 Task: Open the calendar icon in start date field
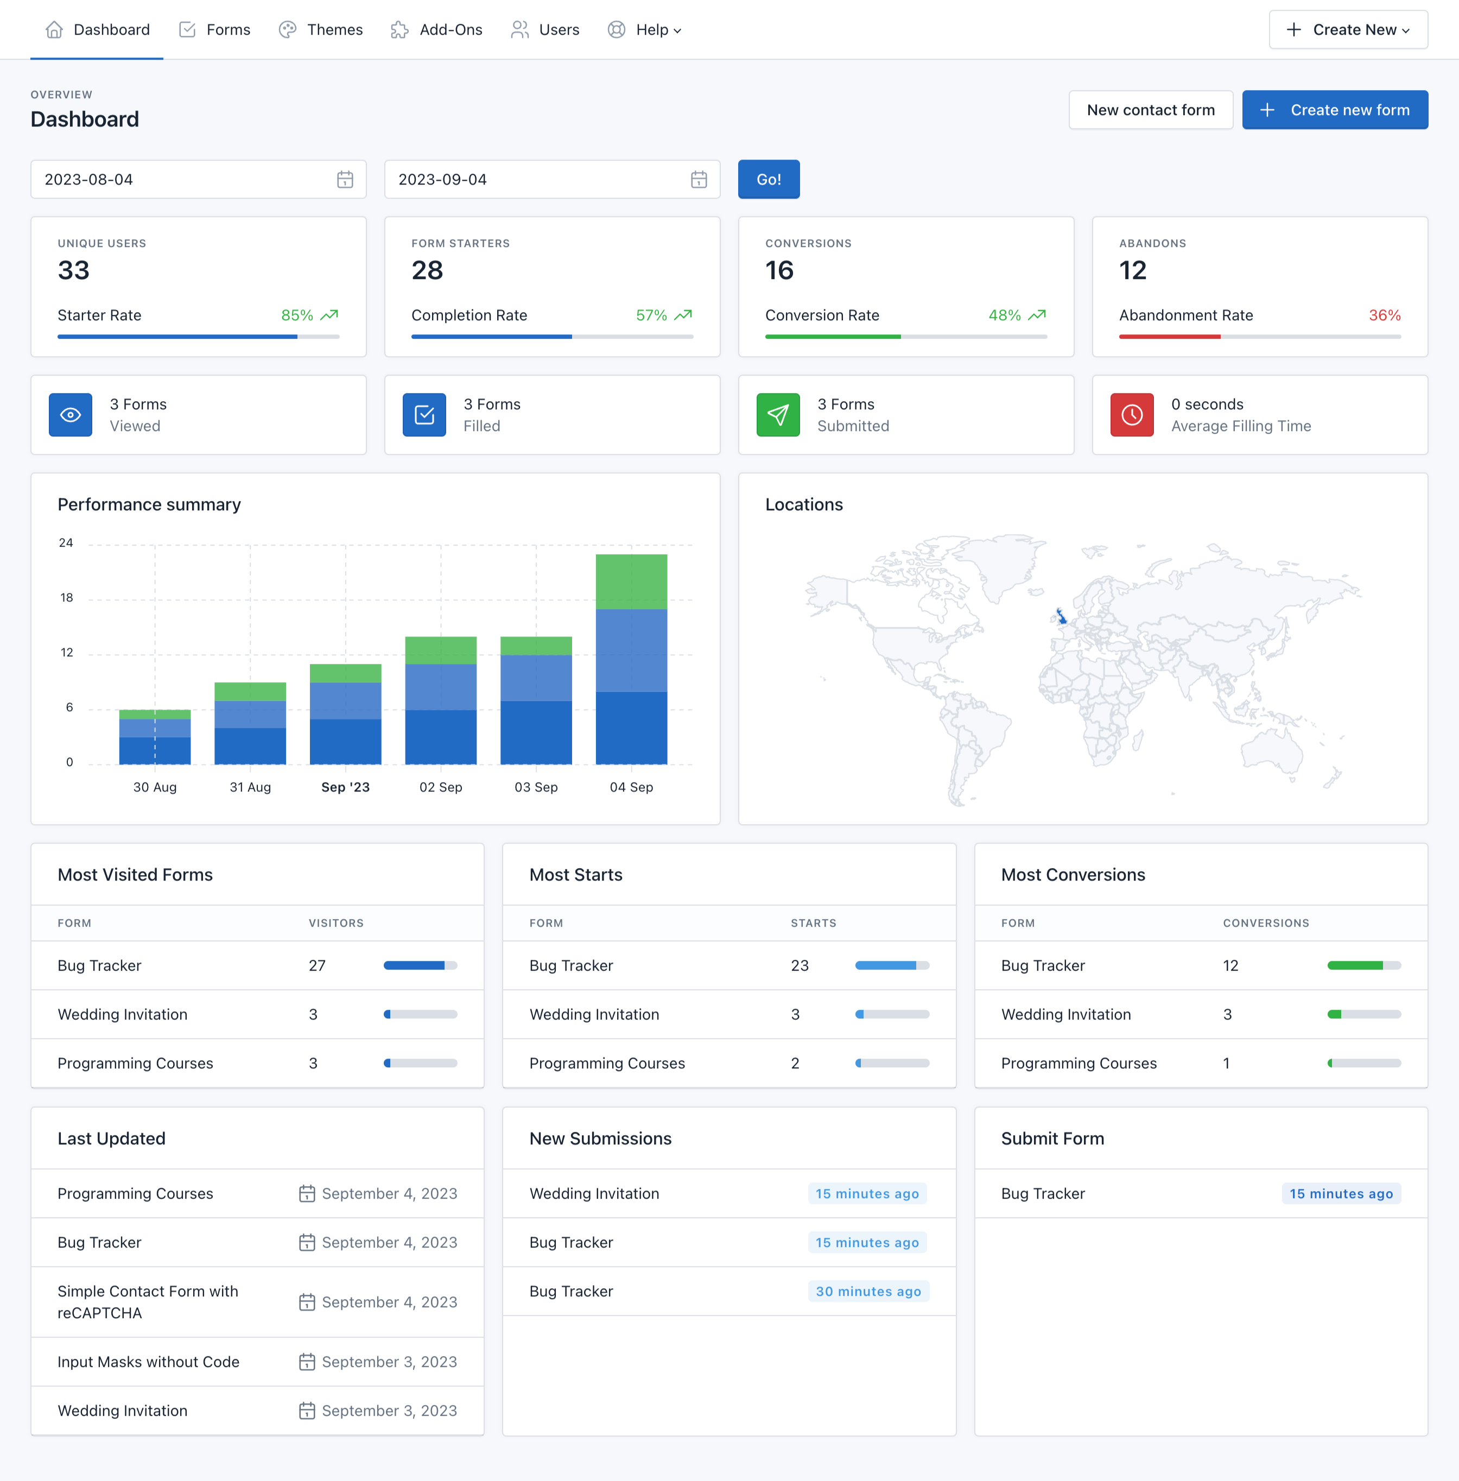tap(346, 179)
